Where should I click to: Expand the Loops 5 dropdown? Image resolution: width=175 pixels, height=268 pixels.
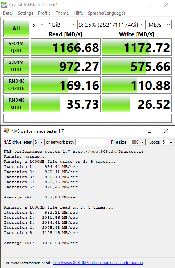click(x=168, y=142)
